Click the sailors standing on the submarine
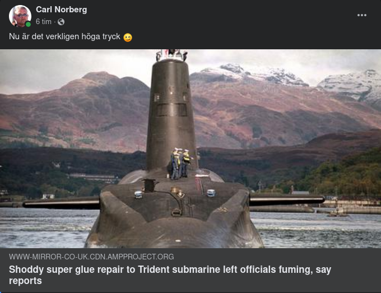Viewport: 381px width, 293px height. pos(180,164)
